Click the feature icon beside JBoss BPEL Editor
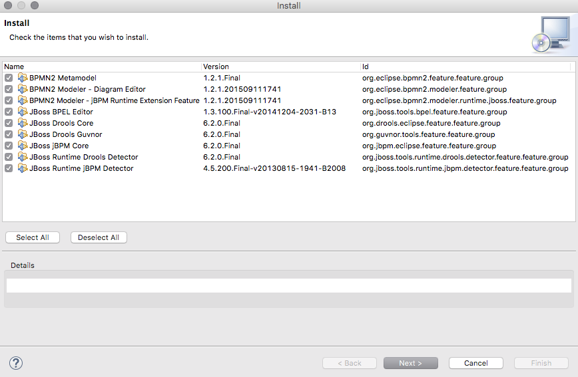The image size is (578, 377). tap(23, 112)
